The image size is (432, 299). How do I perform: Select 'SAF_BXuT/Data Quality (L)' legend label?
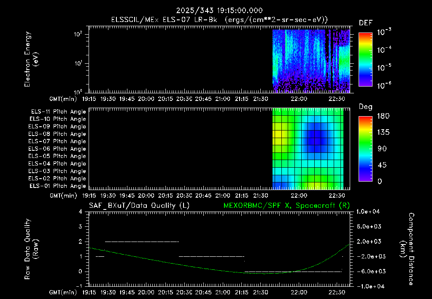pos(139,206)
